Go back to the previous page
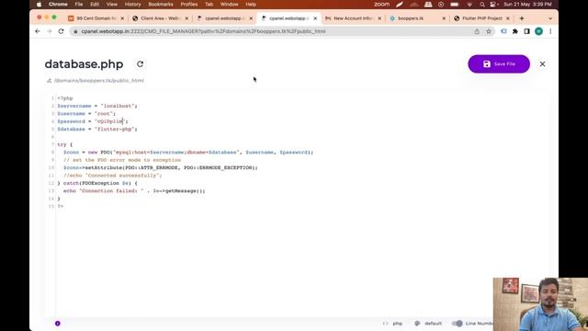This screenshot has width=588, height=331. pyautogui.click(x=38, y=31)
